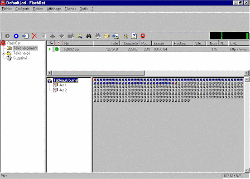Image resolution: width=250 pixels, height=179 pixels.
Task: Sort by the Restant column header
Action: pos(183,43)
